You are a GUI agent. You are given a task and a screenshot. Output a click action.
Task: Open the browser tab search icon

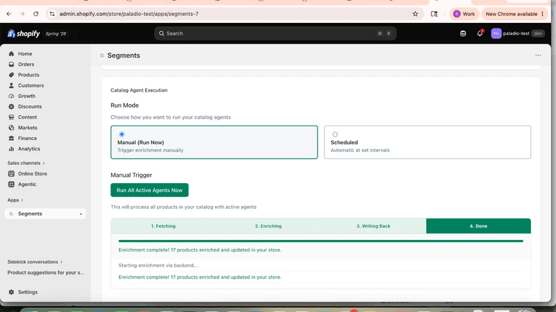pyautogui.click(x=434, y=14)
